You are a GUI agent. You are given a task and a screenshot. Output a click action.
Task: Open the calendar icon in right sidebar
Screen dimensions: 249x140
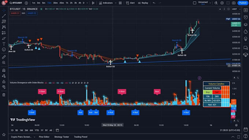(246, 129)
